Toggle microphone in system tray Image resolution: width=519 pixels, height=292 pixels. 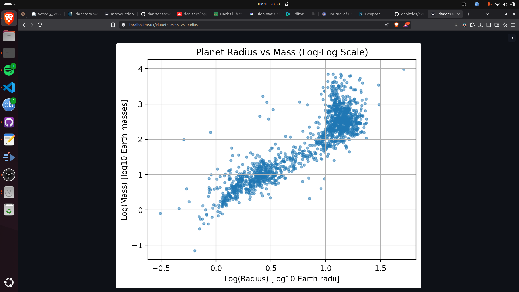tap(489, 4)
